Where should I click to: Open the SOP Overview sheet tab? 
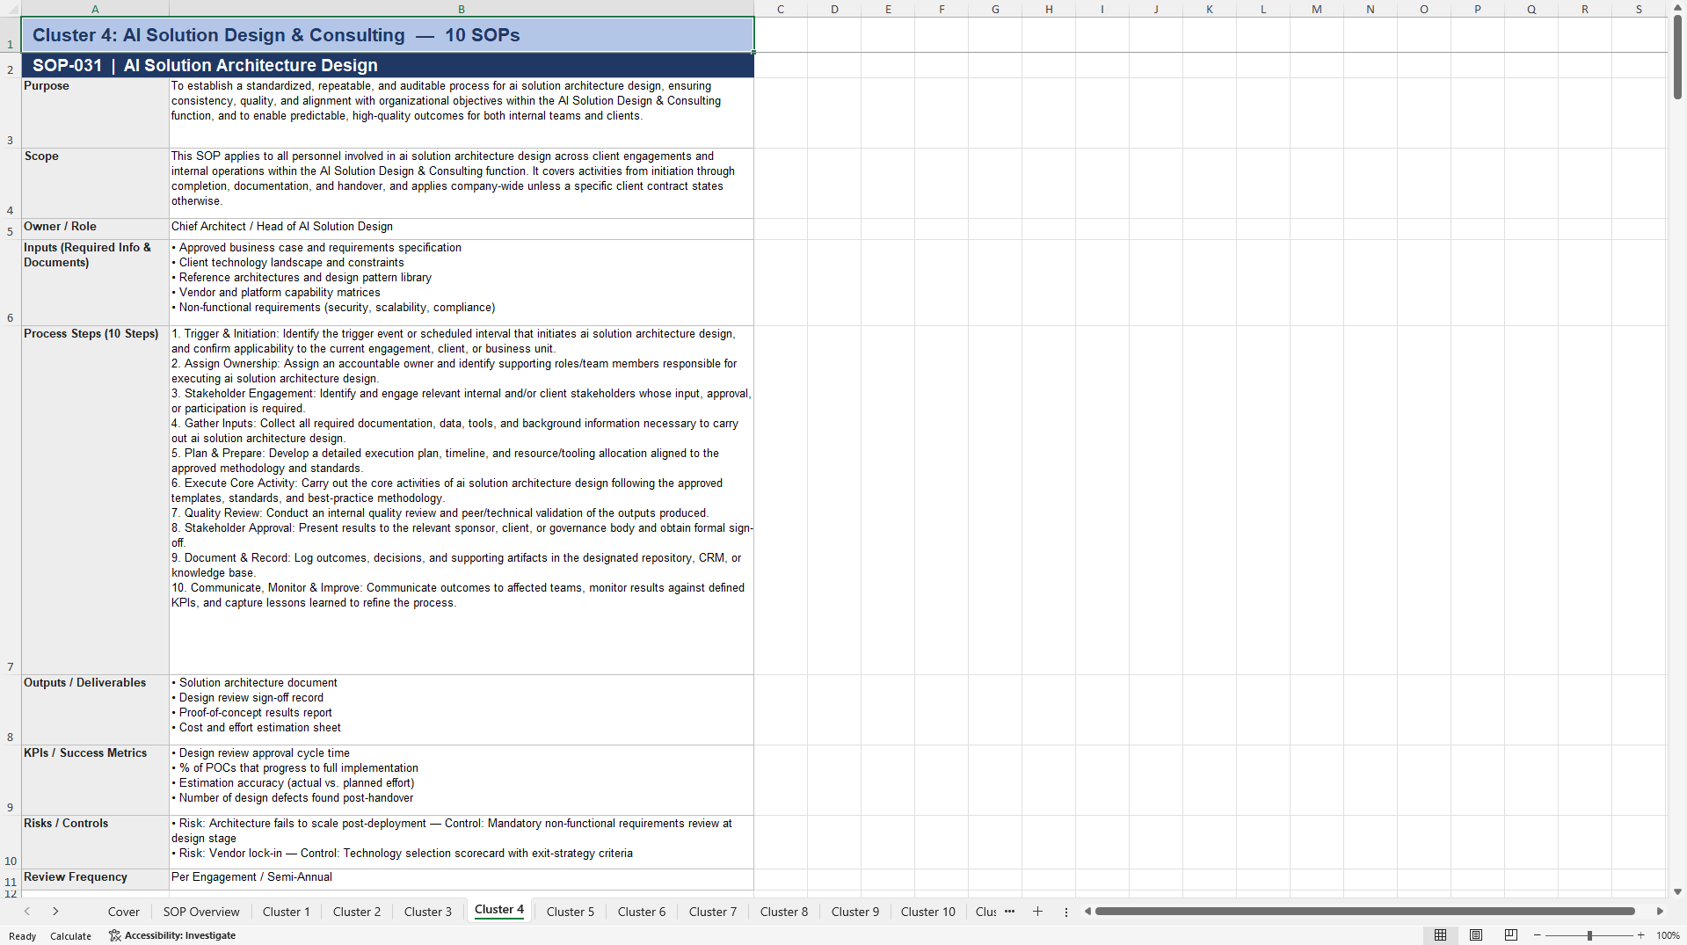[x=201, y=912]
